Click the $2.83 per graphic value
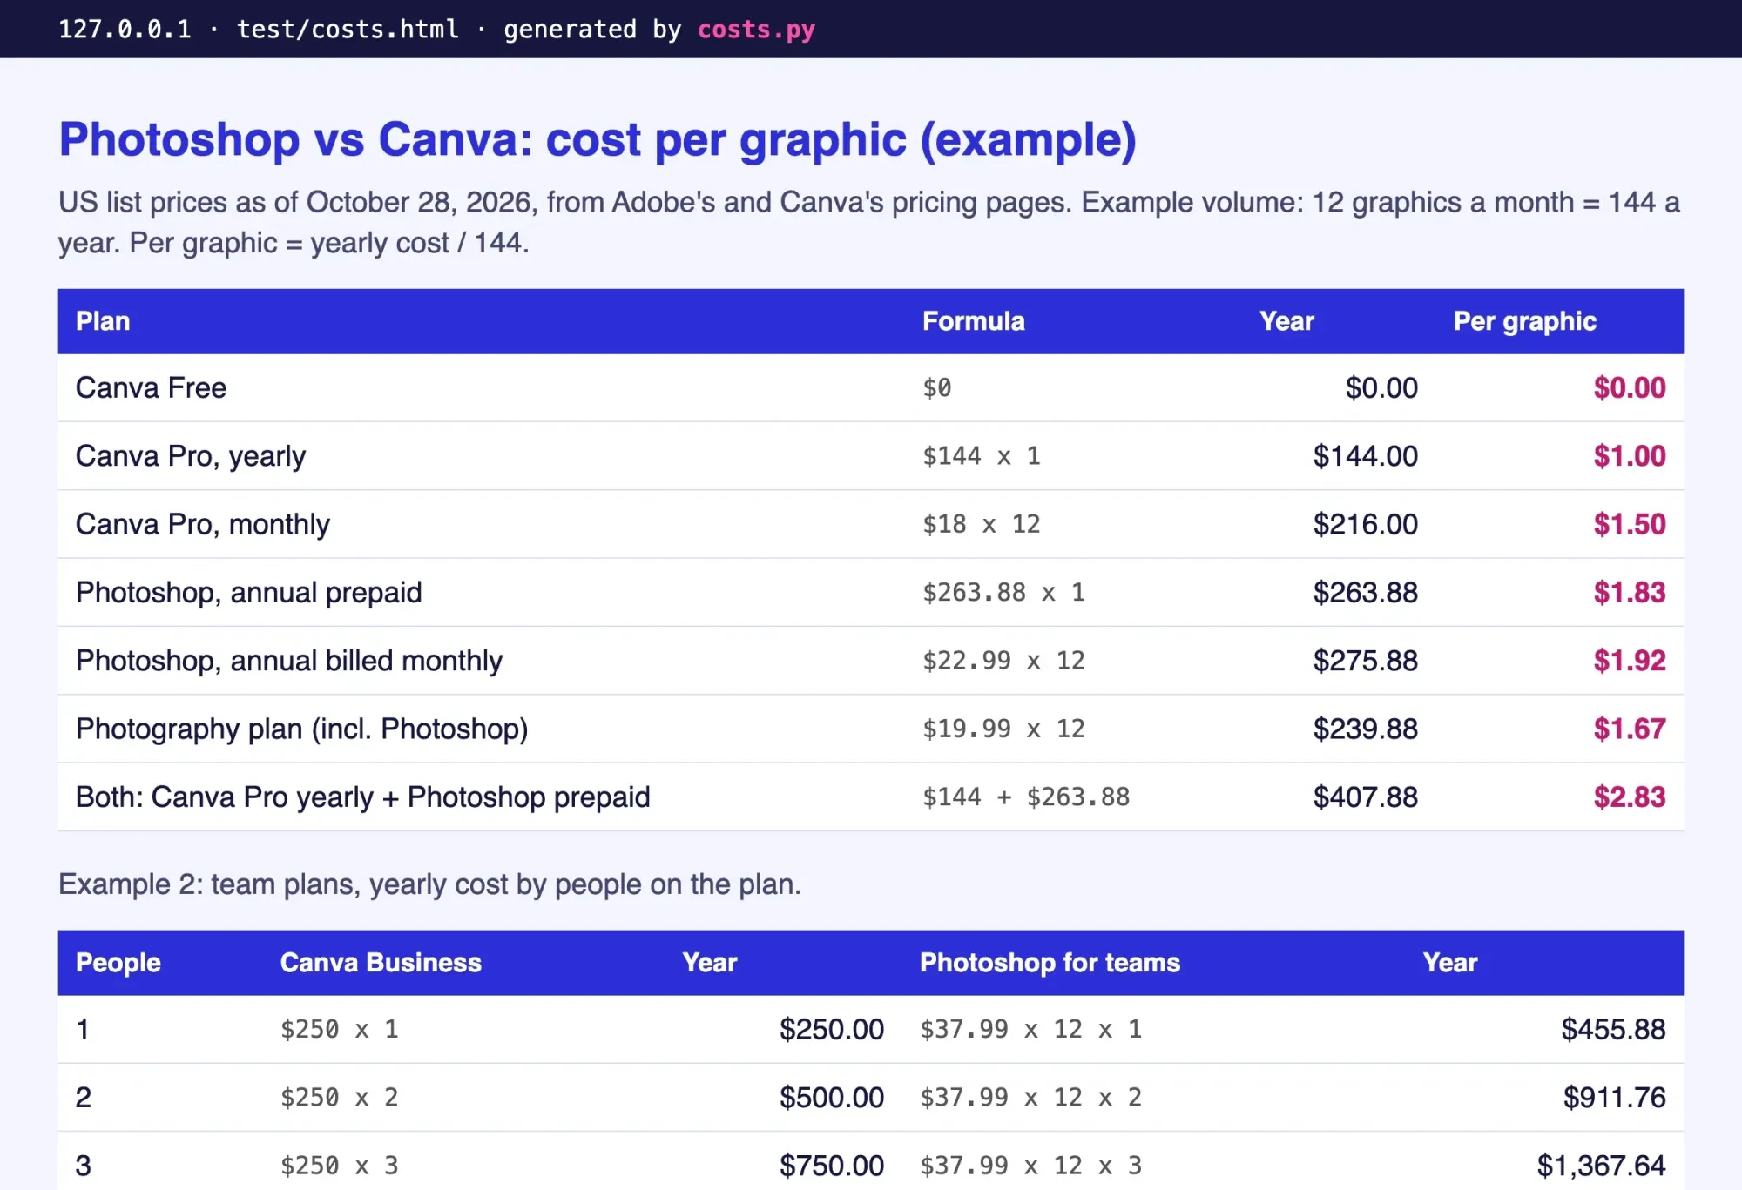Screen dimensions: 1742x1190 1630,797
